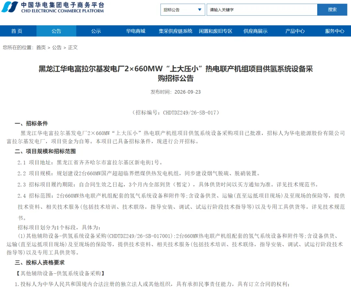Click the 2.1 项目地址 line
This screenshot has height=288, width=351.
pos(90,163)
